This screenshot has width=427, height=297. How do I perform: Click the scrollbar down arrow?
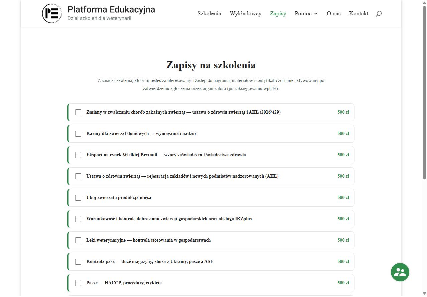(x=424, y=294)
